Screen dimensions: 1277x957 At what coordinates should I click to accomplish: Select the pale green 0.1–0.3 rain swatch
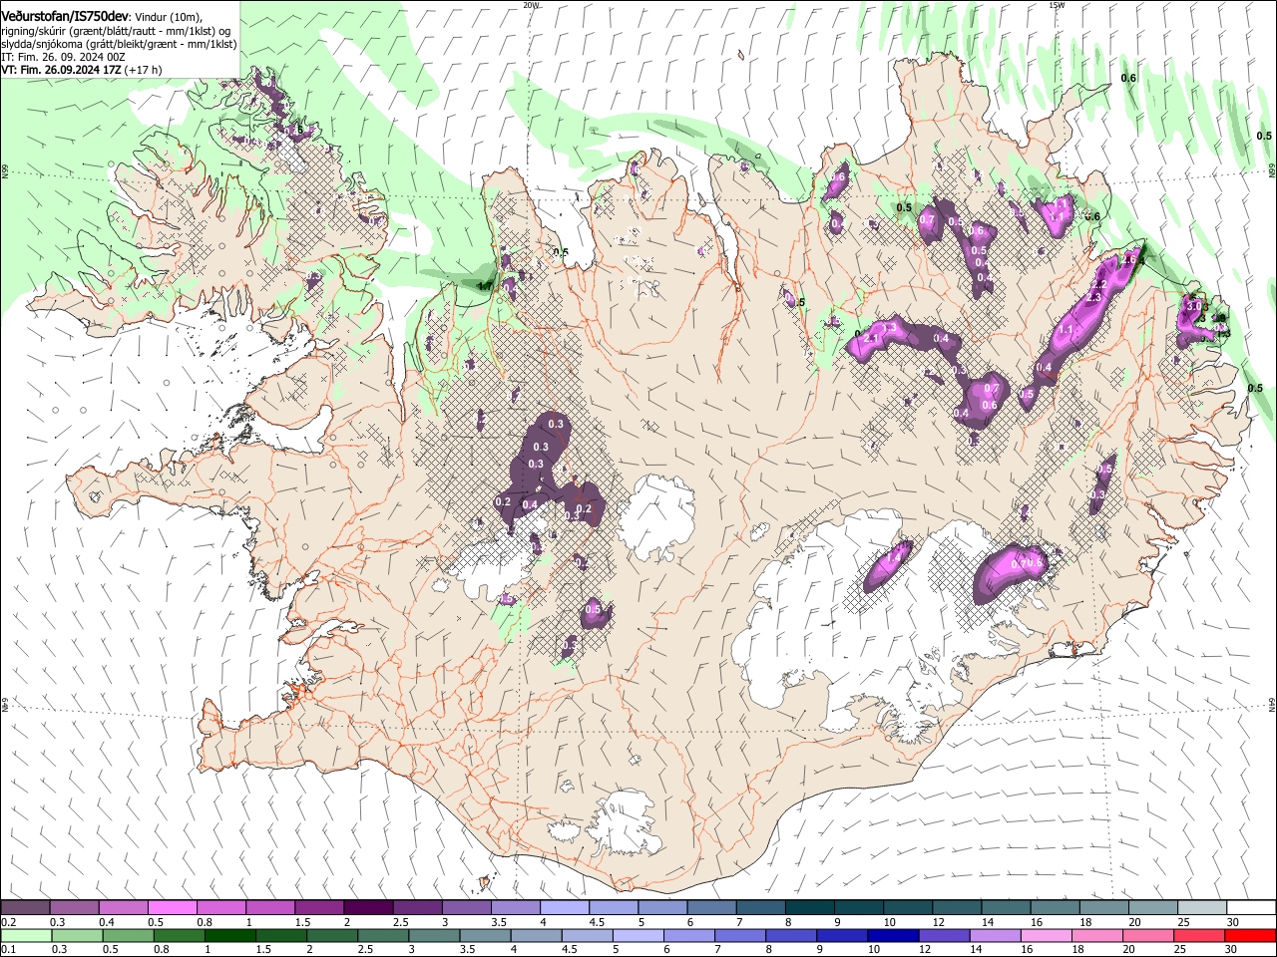coord(25,935)
